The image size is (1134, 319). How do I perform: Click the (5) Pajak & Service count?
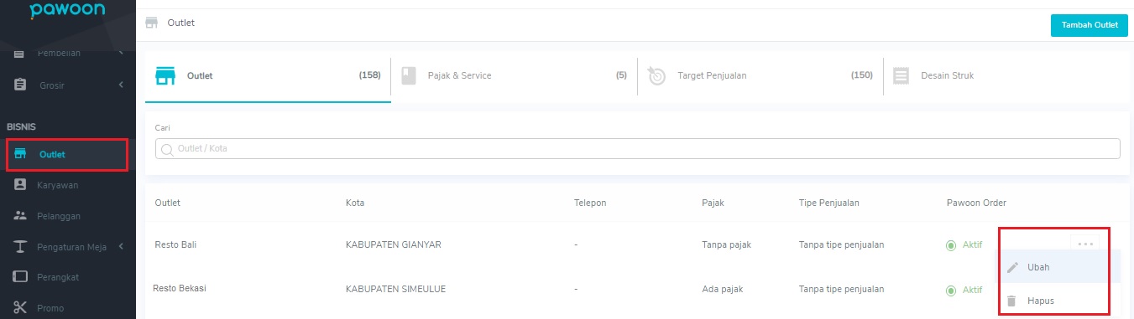621,75
